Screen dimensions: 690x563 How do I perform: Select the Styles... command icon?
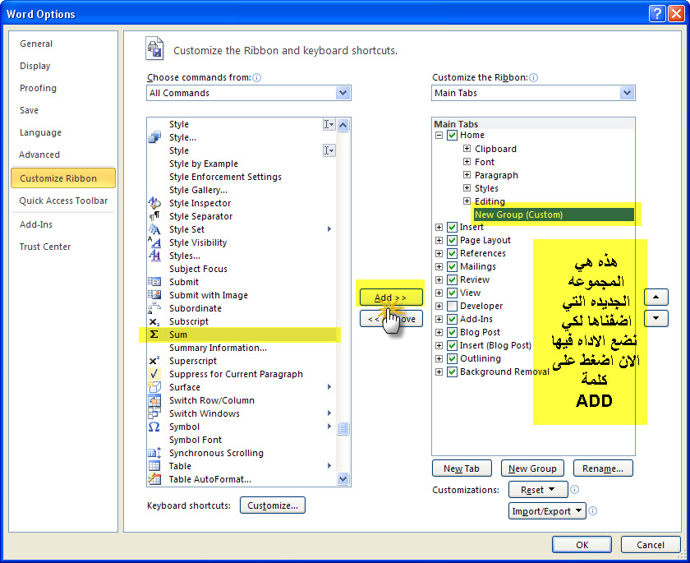point(154,256)
